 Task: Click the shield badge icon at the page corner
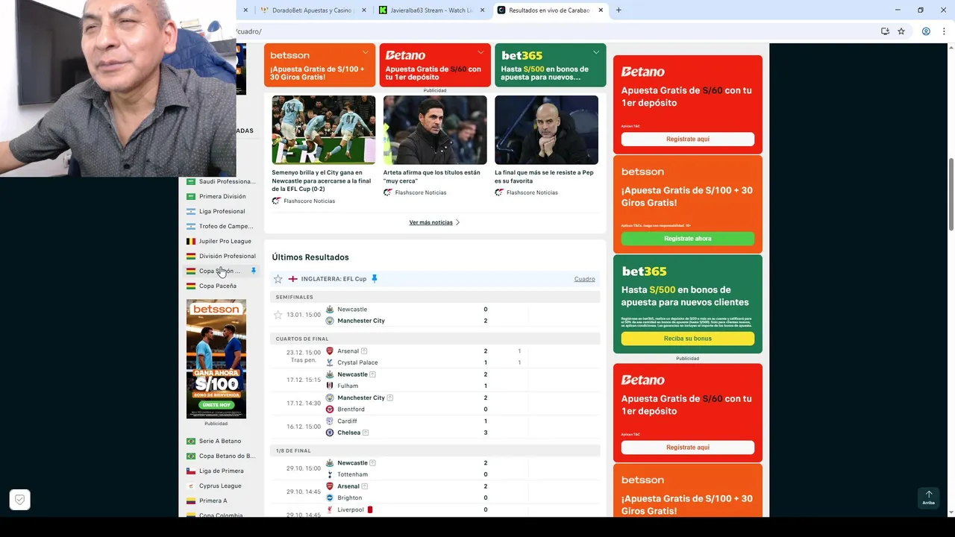click(20, 500)
